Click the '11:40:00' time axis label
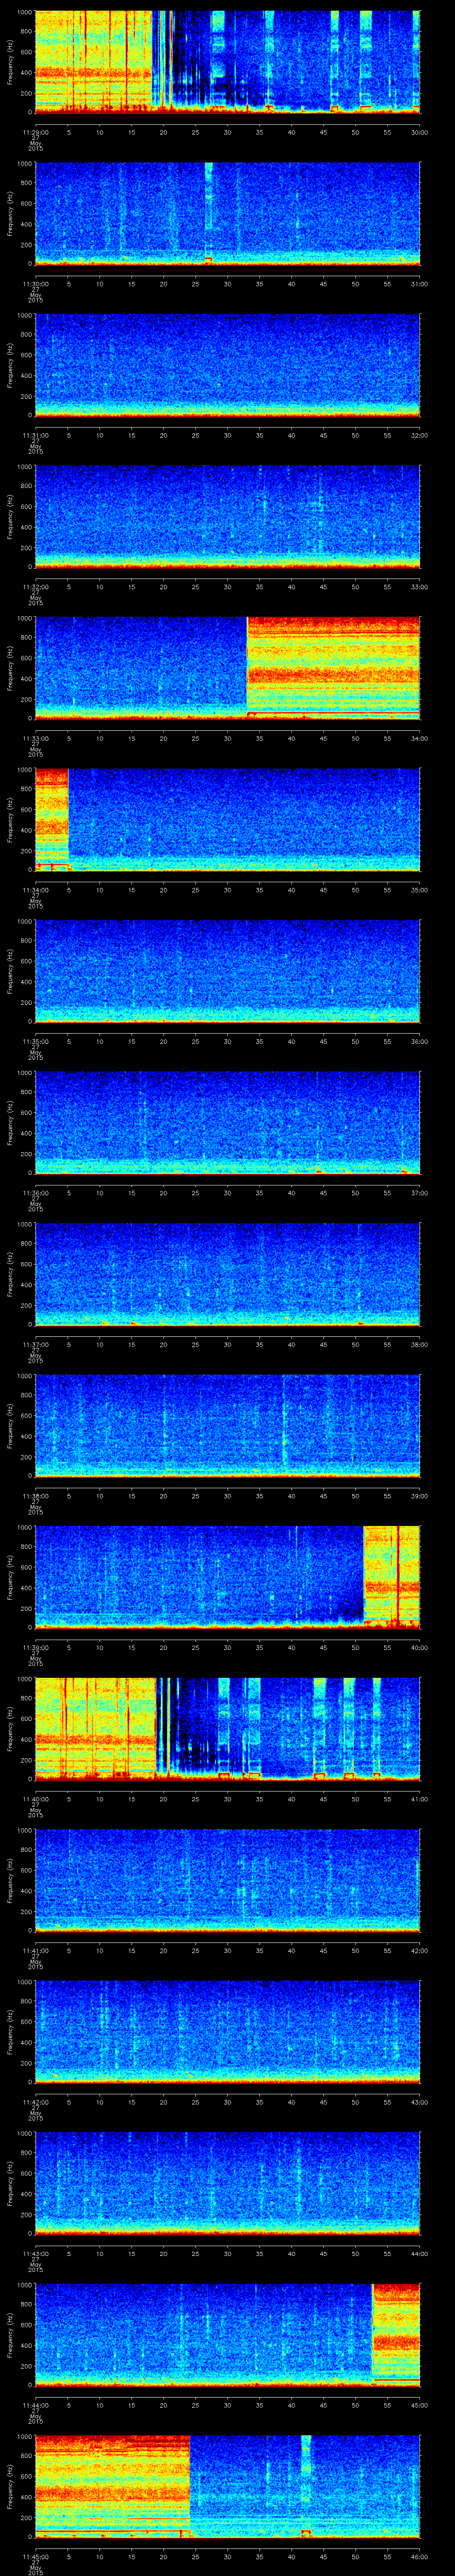Image resolution: width=455 pixels, height=2576 pixels. (x=35, y=1799)
